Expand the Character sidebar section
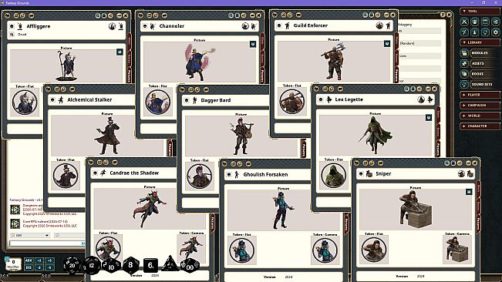The image size is (502, 282). coord(480,126)
